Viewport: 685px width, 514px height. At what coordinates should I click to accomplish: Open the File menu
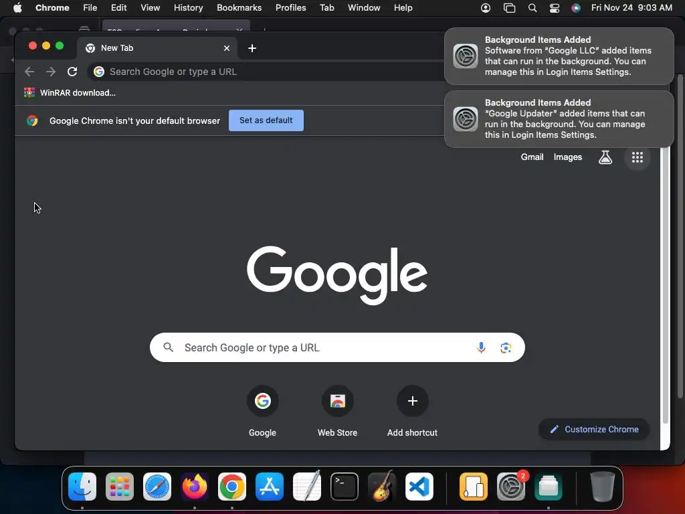pos(90,7)
